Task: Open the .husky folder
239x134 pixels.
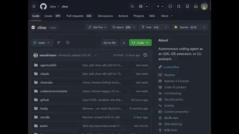Action: [x=44, y=108]
